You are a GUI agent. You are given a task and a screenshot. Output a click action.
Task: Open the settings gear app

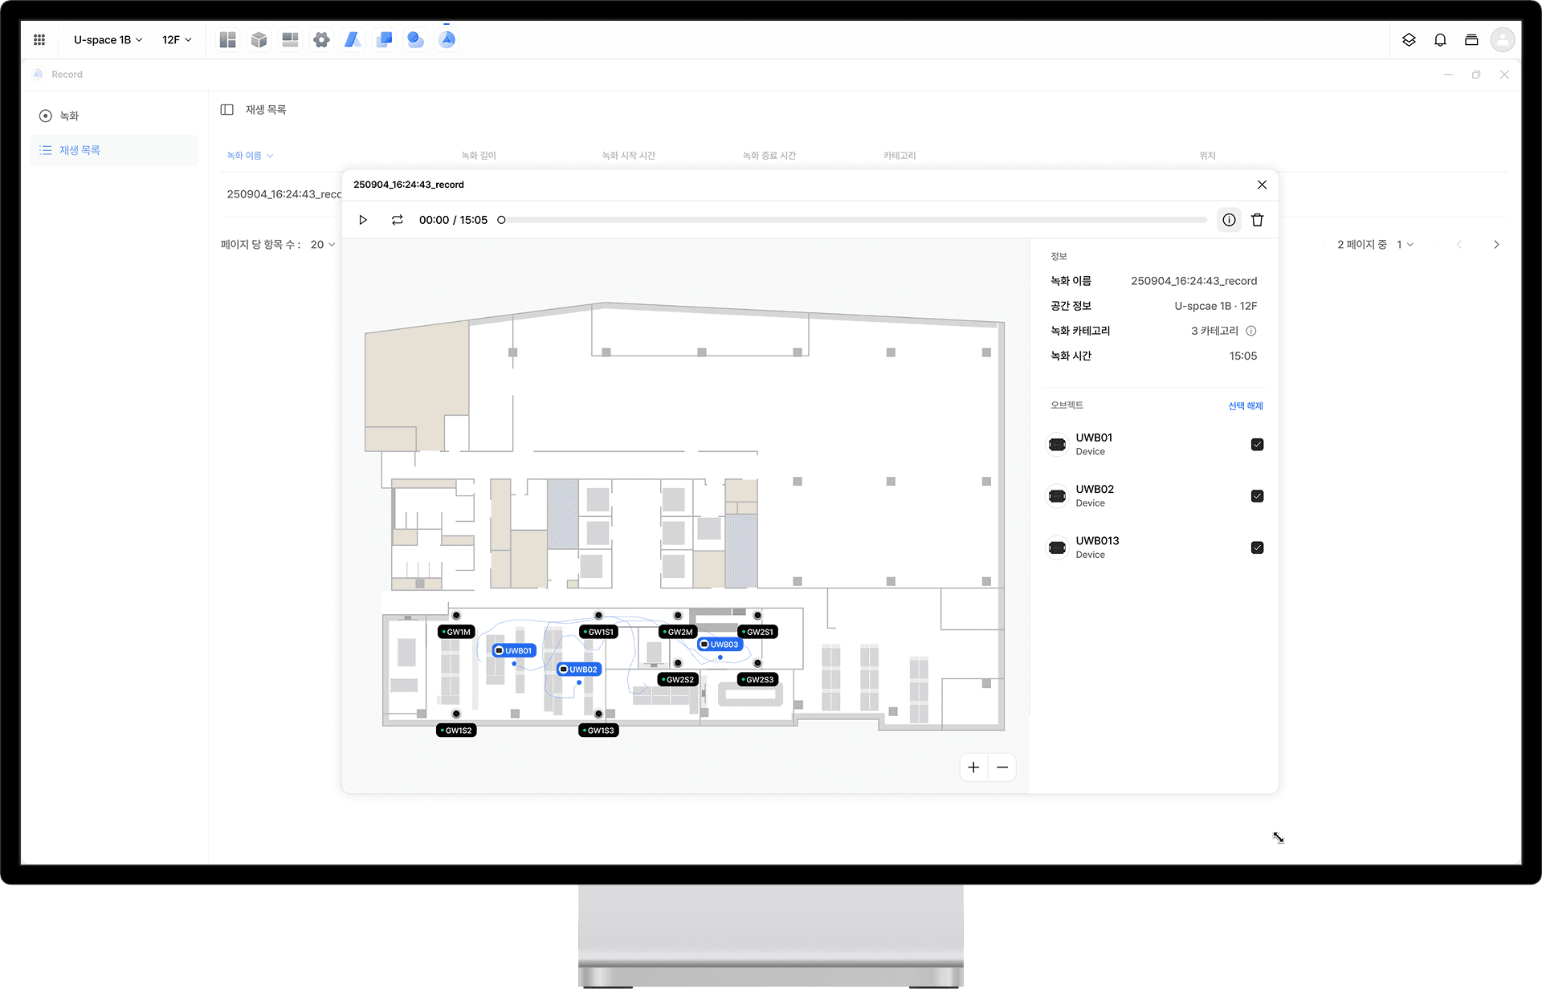point(321,39)
